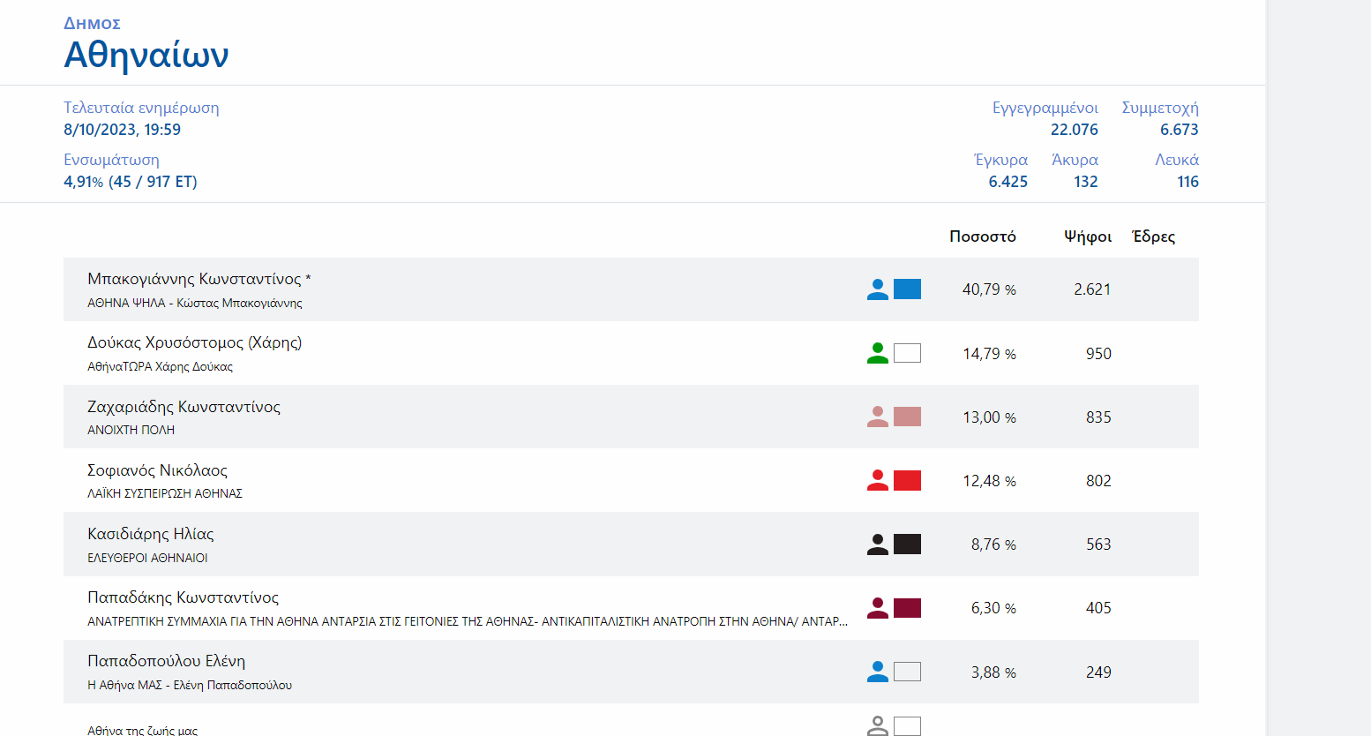The image size is (1371, 736).
Task: Click the blue person icon for Παπαδοπούλου
Action: (x=877, y=672)
